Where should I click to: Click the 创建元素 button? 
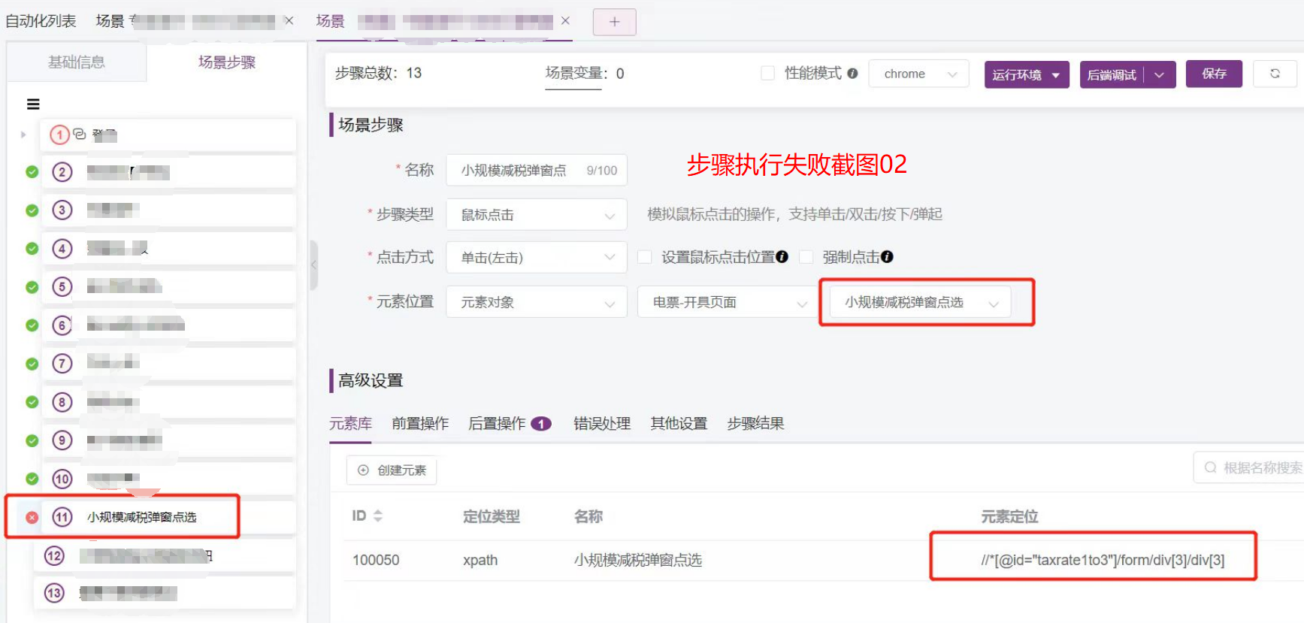tap(392, 470)
